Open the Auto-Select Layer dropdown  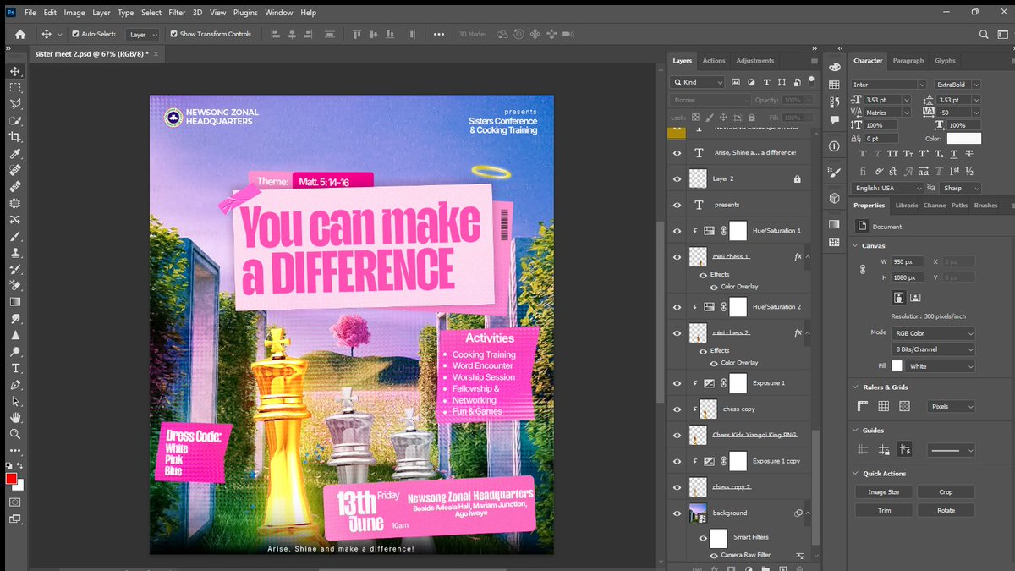tap(142, 35)
